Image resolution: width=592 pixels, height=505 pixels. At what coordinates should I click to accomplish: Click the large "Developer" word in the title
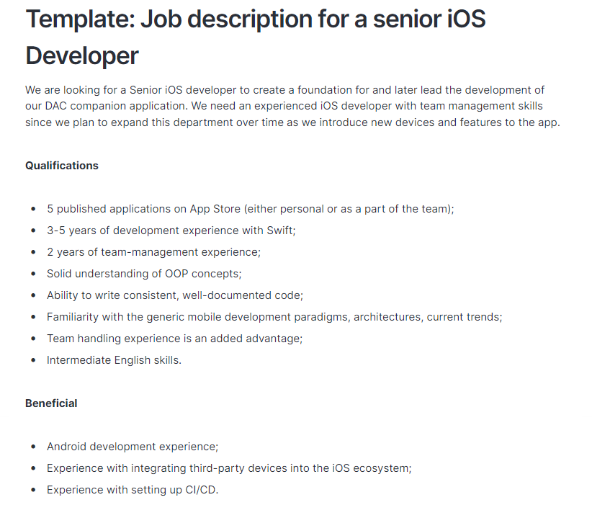(x=82, y=56)
